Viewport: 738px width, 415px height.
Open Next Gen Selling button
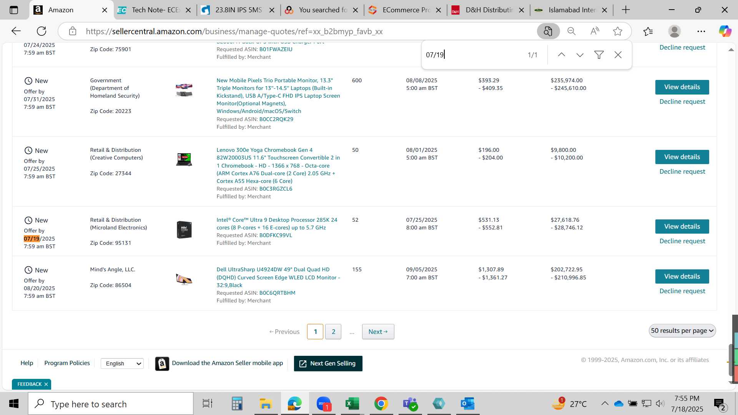328,364
